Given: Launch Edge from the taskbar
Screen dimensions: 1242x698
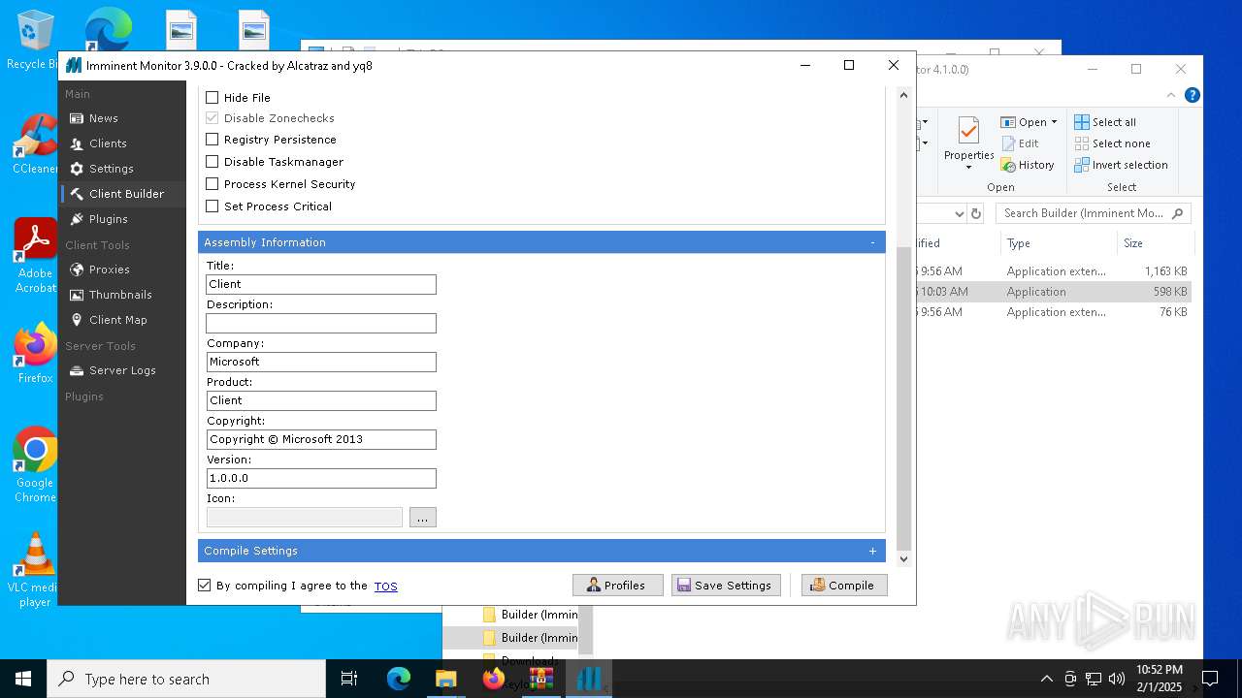Looking at the screenshot, I should [399, 680].
